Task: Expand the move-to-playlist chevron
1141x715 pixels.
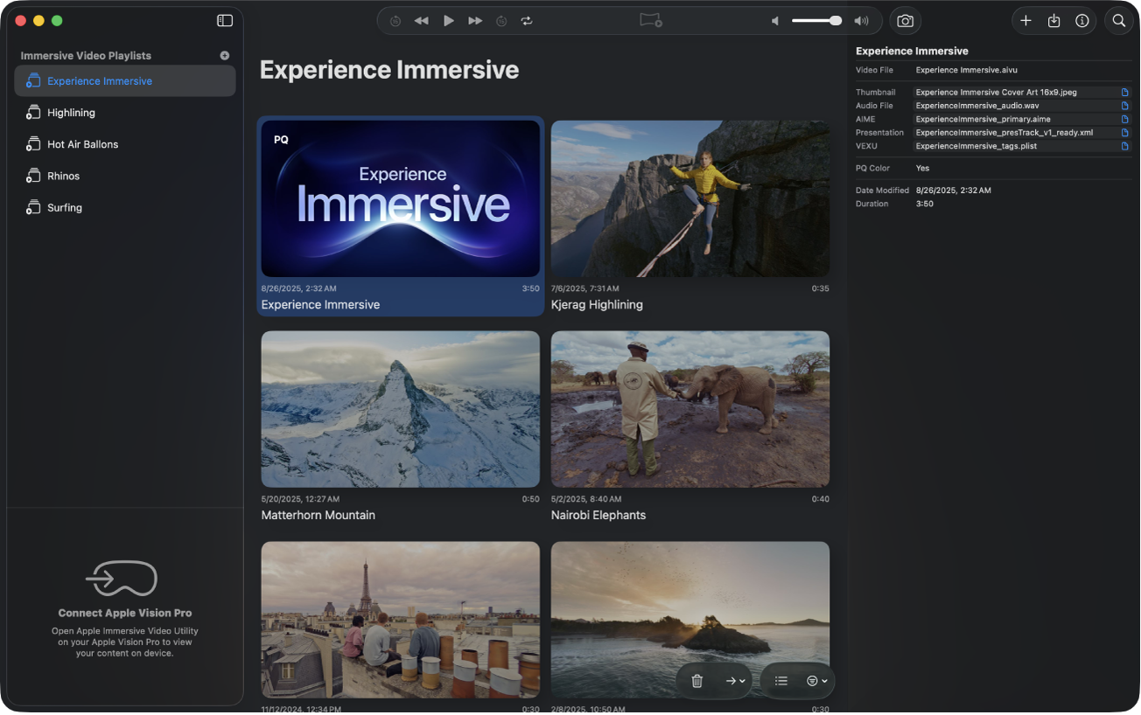Action: 743,681
